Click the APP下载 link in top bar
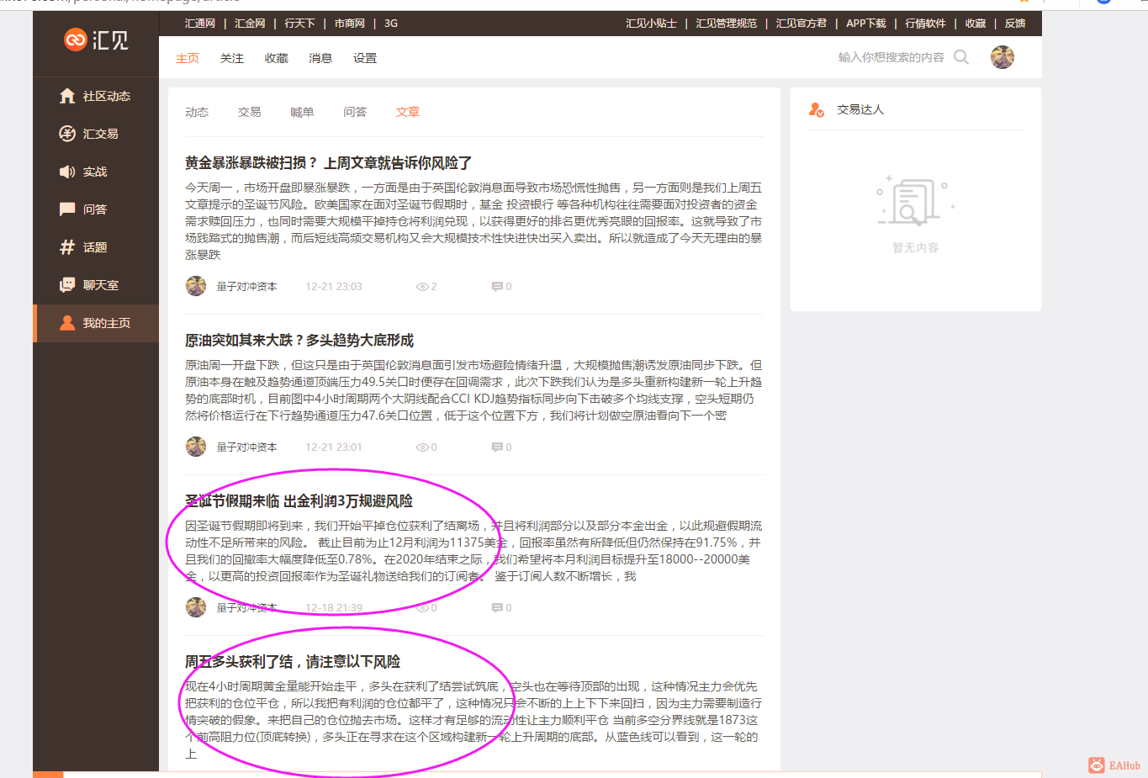Screen dimensions: 1148x778 click(x=865, y=23)
